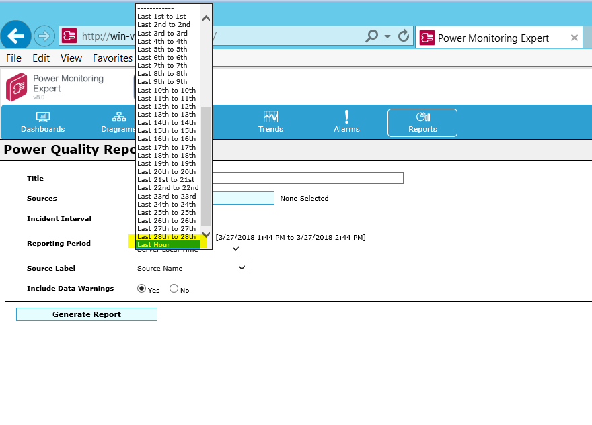Open the Edit menu

tap(41, 58)
